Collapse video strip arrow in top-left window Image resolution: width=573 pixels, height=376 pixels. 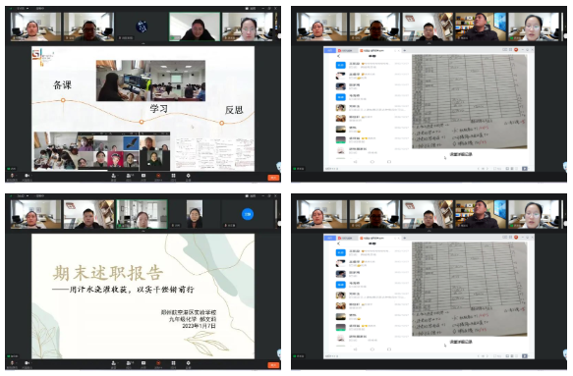pos(143,43)
